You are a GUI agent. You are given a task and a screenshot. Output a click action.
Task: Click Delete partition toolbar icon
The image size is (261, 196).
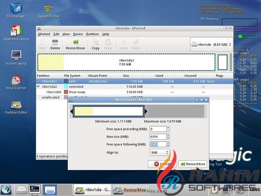[x=55, y=44]
